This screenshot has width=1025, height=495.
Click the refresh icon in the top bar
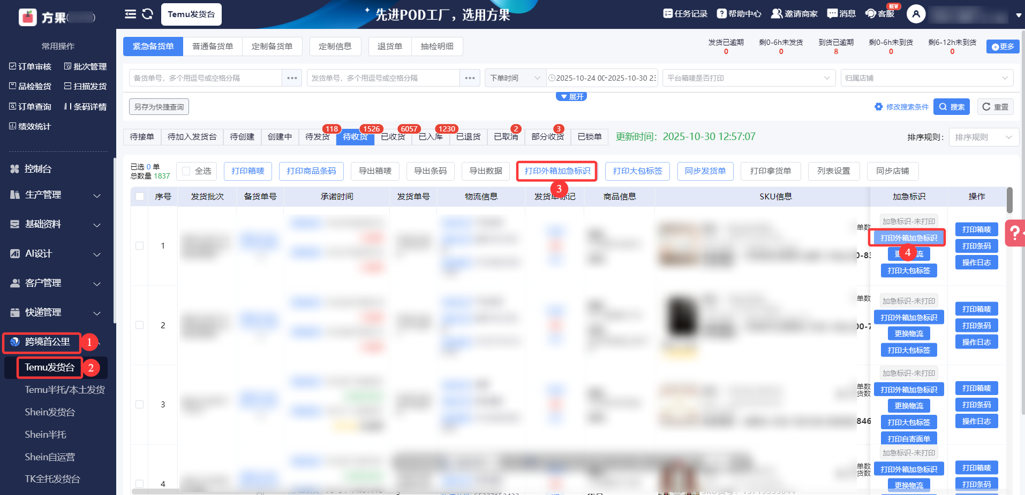148,14
